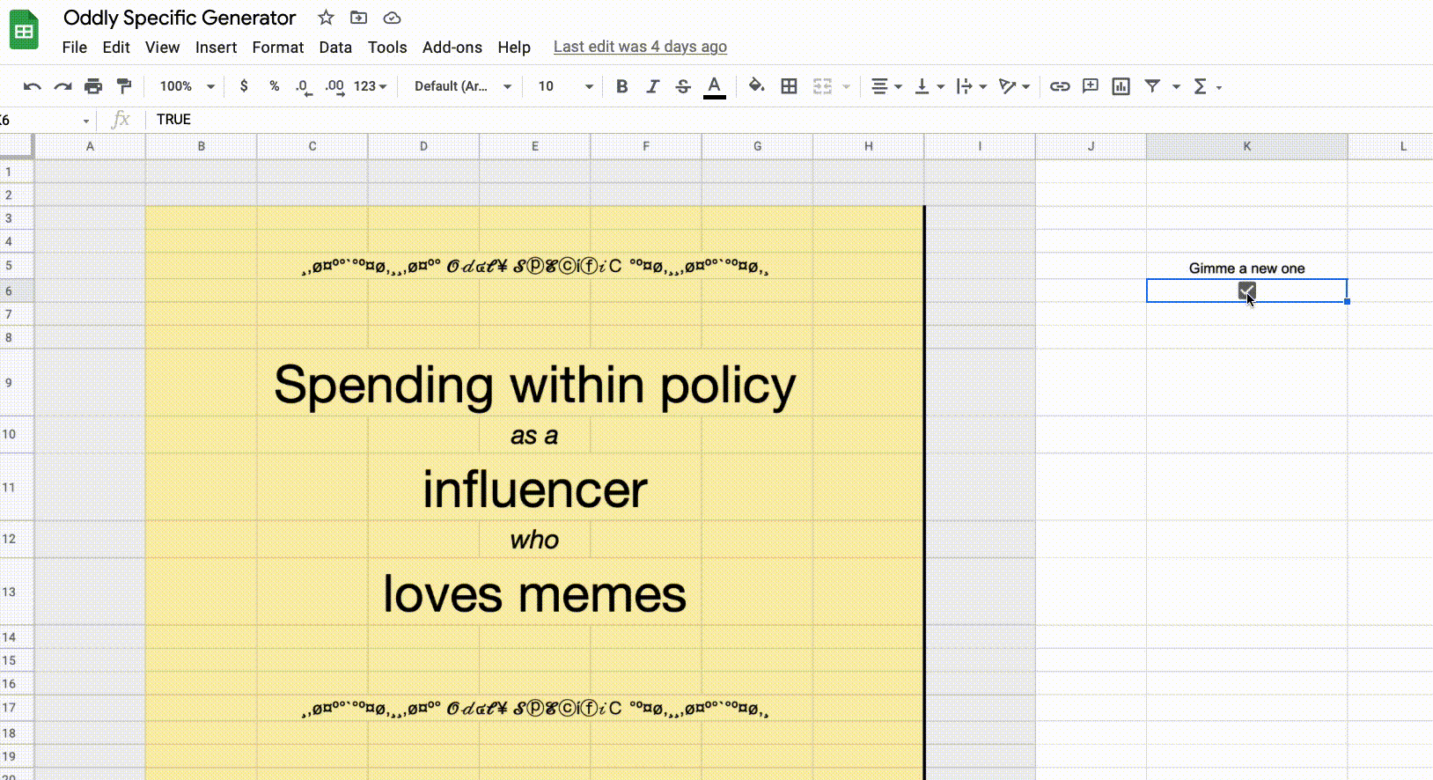Click the move to folder icon
1433x780 pixels.
coord(358,18)
